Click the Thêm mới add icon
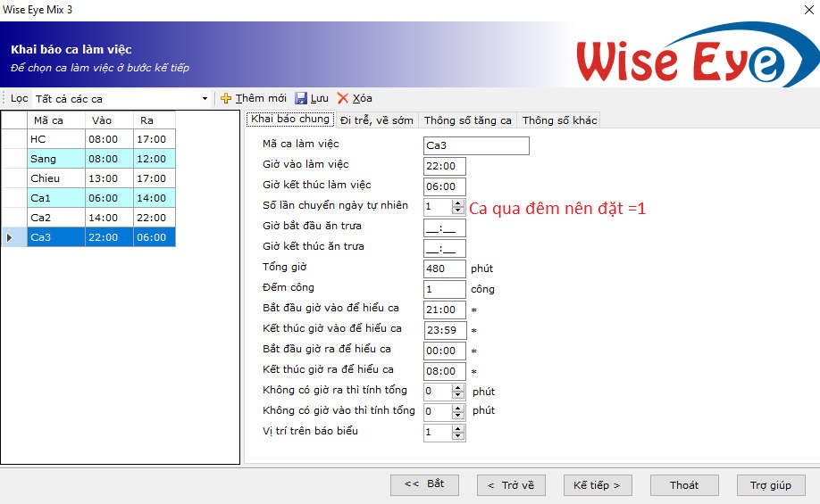 (226, 98)
